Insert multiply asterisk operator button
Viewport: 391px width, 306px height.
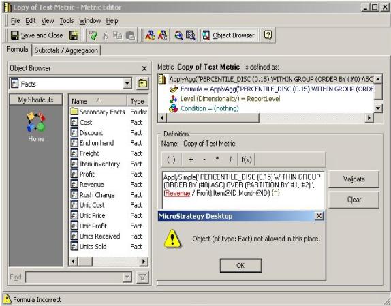pos(217,159)
